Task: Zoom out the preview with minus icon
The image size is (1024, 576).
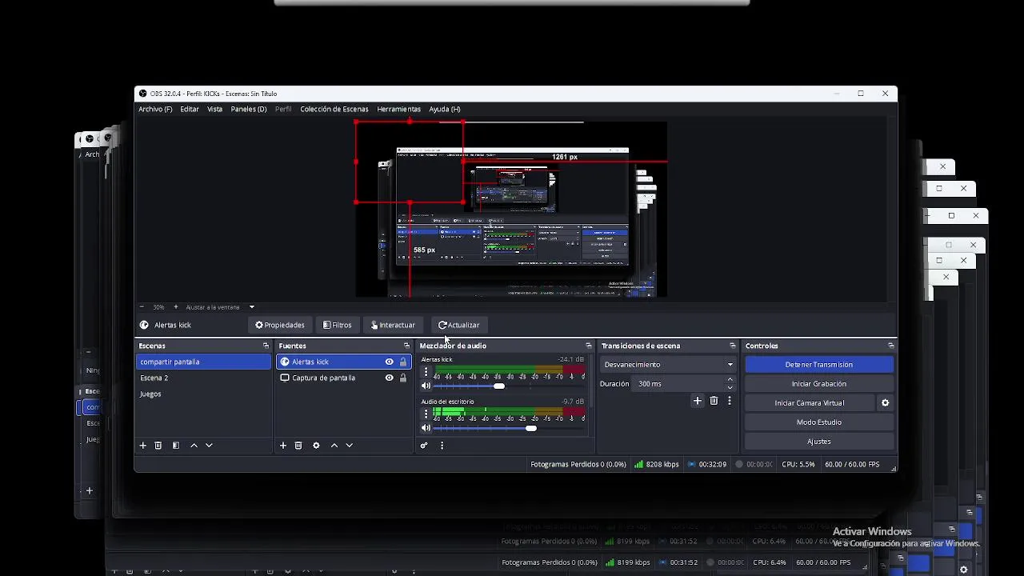Action: 142,307
